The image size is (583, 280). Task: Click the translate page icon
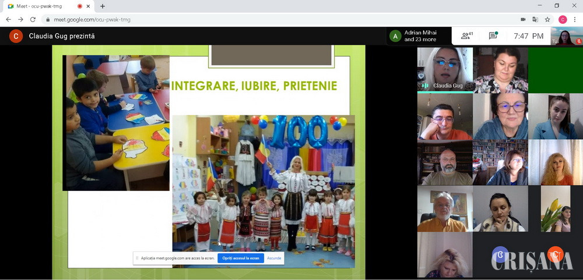pyautogui.click(x=535, y=19)
